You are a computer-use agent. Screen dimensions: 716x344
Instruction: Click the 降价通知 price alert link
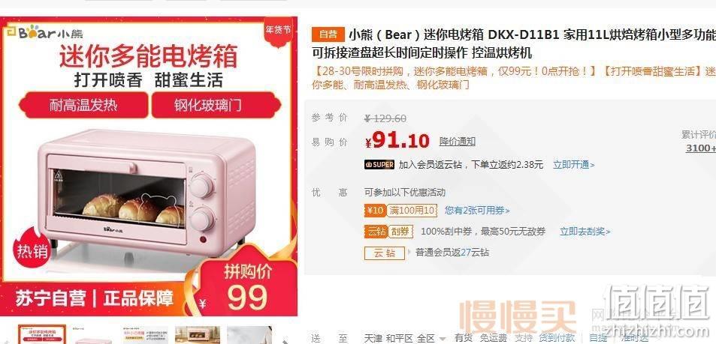(x=457, y=141)
